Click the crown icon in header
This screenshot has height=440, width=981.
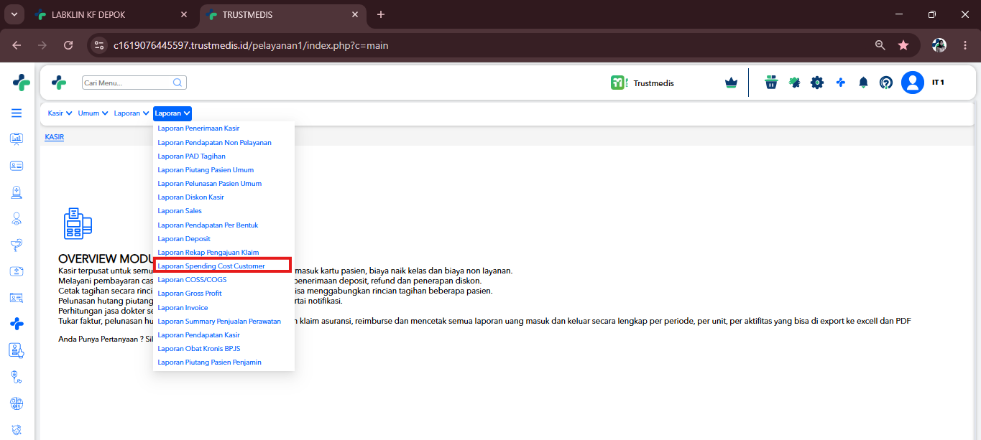coord(732,83)
